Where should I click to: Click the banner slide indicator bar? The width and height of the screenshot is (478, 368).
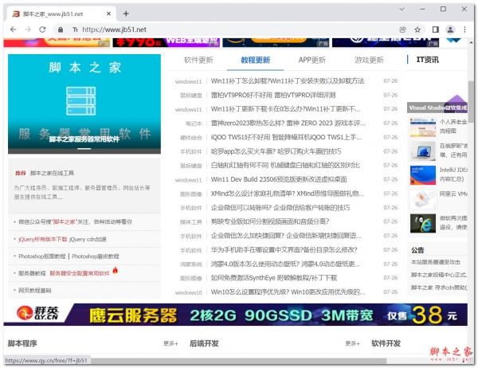click(x=84, y=149)
